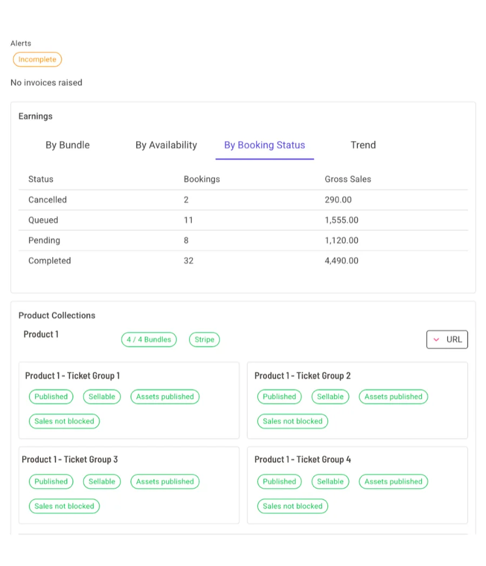486x566 pixels.
Task: Click the Product 1 - Ticket Group 2 heading
Action: tap(302, 376)
